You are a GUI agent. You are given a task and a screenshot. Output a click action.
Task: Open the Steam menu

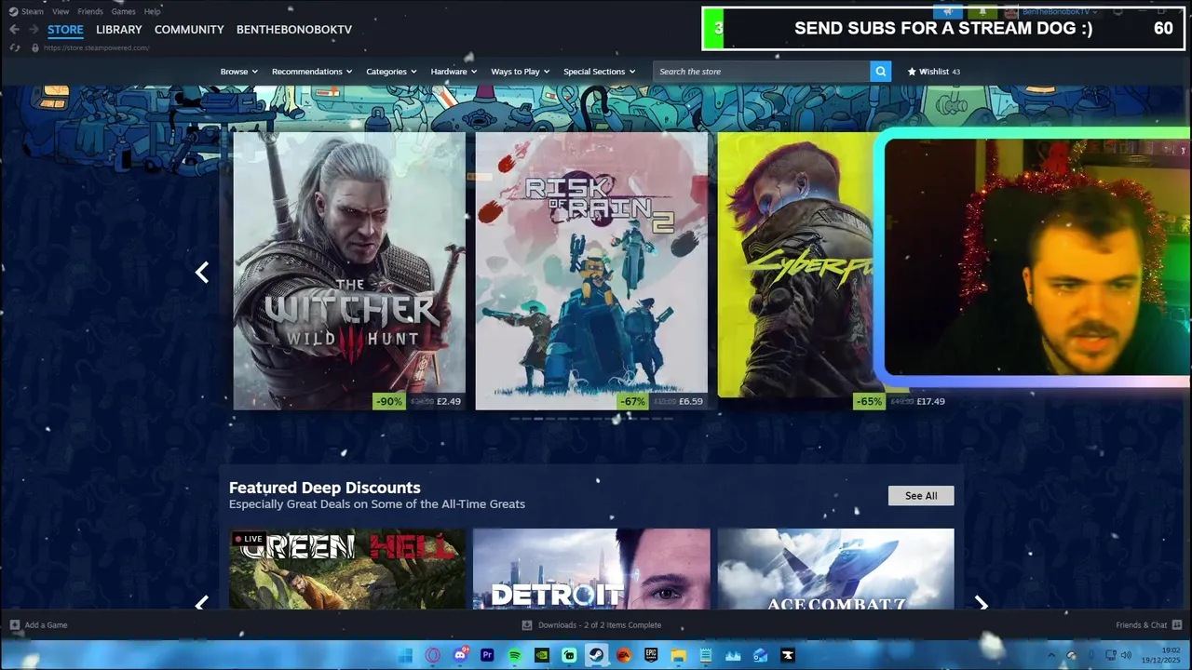tap(33, 11)
